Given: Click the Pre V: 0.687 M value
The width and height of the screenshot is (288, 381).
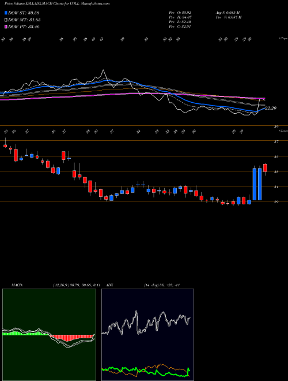Looking at the screenshot, I should [x=229, y=17].
